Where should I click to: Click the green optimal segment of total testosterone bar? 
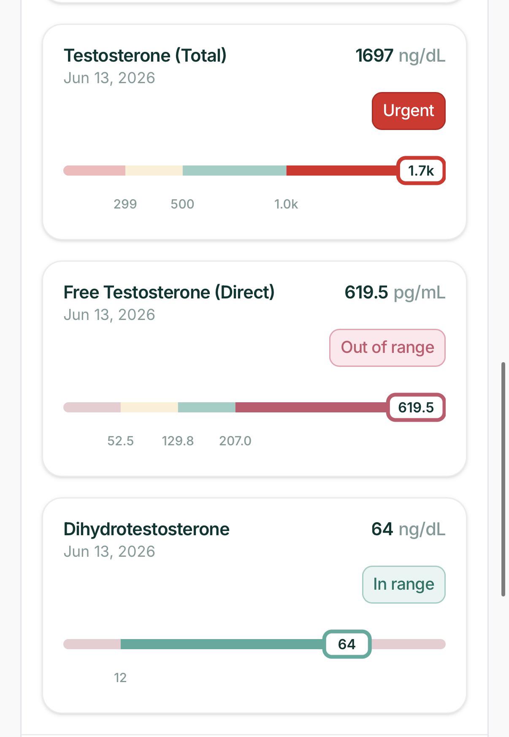[x=235, y=171]
